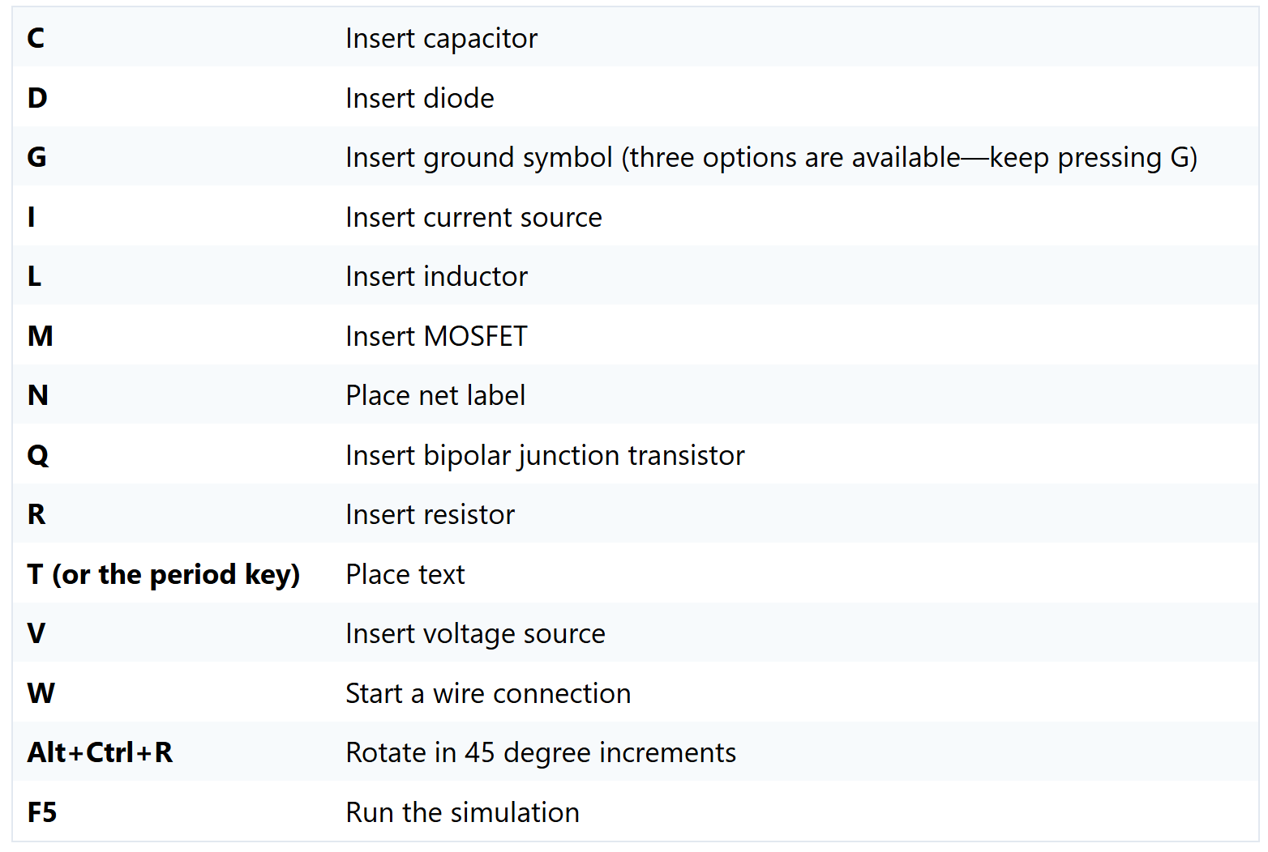Viewport: 1268px width, 852px height.
Task: Select the 'Place text' description
Action: 405,574
